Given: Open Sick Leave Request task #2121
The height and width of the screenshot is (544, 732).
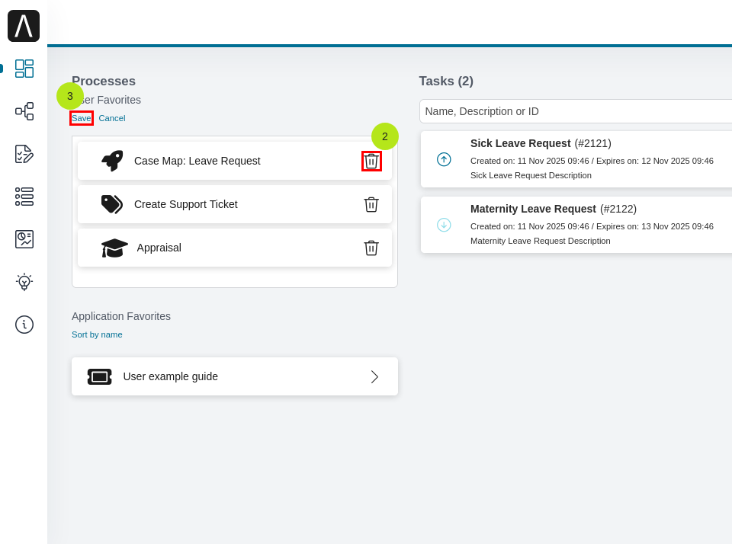Looking at the screenshot, I should pyautogui.click(x=521, y=143).
